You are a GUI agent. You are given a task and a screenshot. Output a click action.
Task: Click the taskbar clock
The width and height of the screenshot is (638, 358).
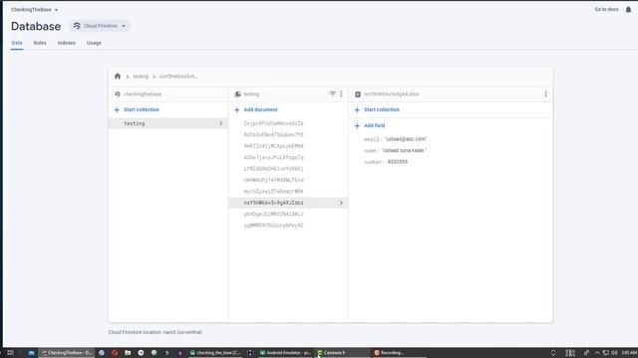pos(629,353)
